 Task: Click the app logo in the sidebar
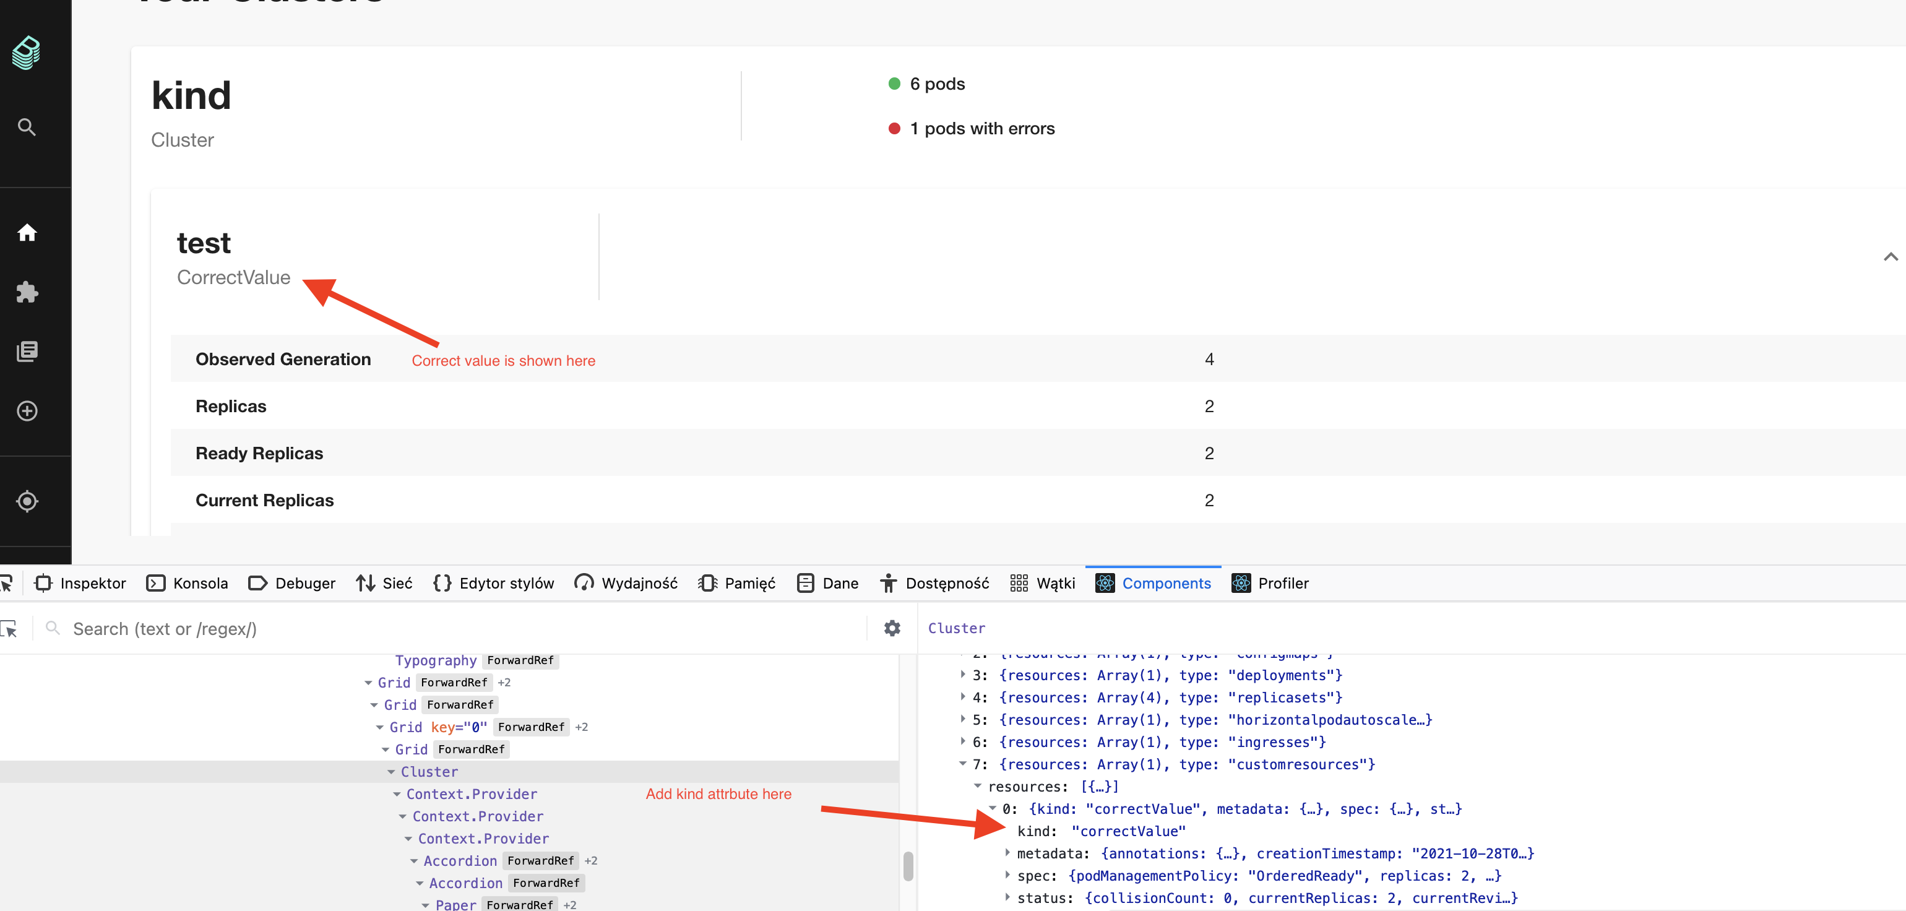26,53
